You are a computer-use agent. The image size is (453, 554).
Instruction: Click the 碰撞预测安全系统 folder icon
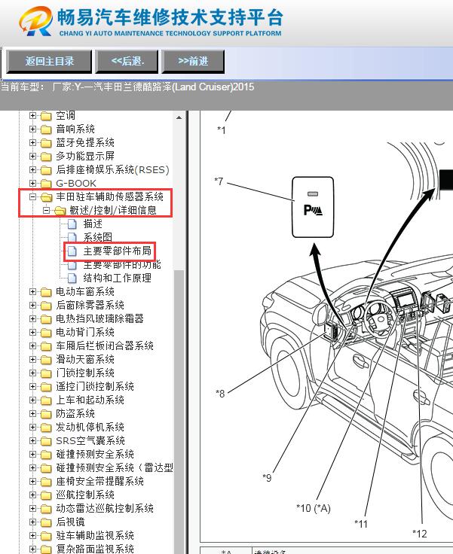pos(46,455)
